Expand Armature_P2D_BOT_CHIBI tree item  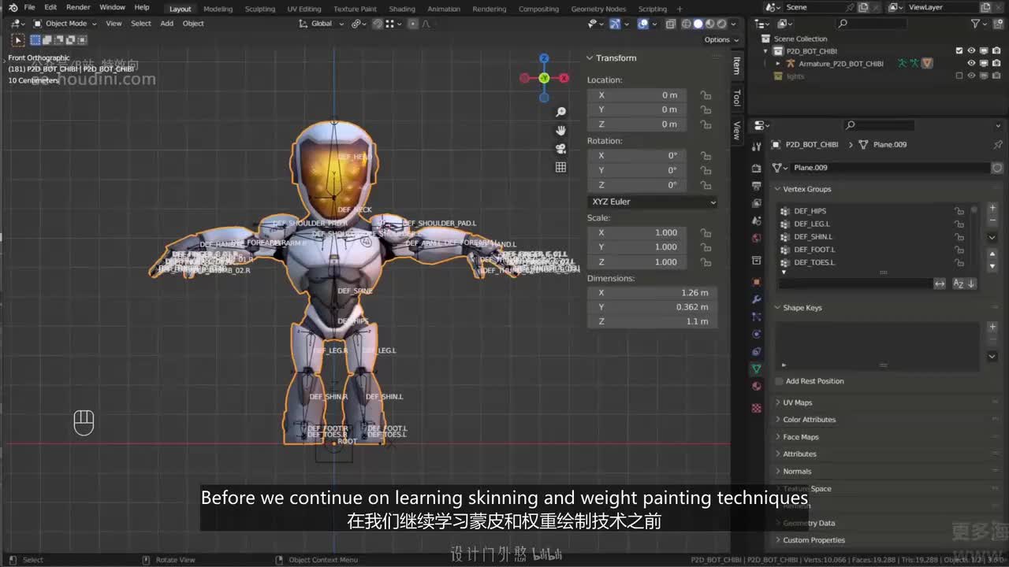(779, 63)
